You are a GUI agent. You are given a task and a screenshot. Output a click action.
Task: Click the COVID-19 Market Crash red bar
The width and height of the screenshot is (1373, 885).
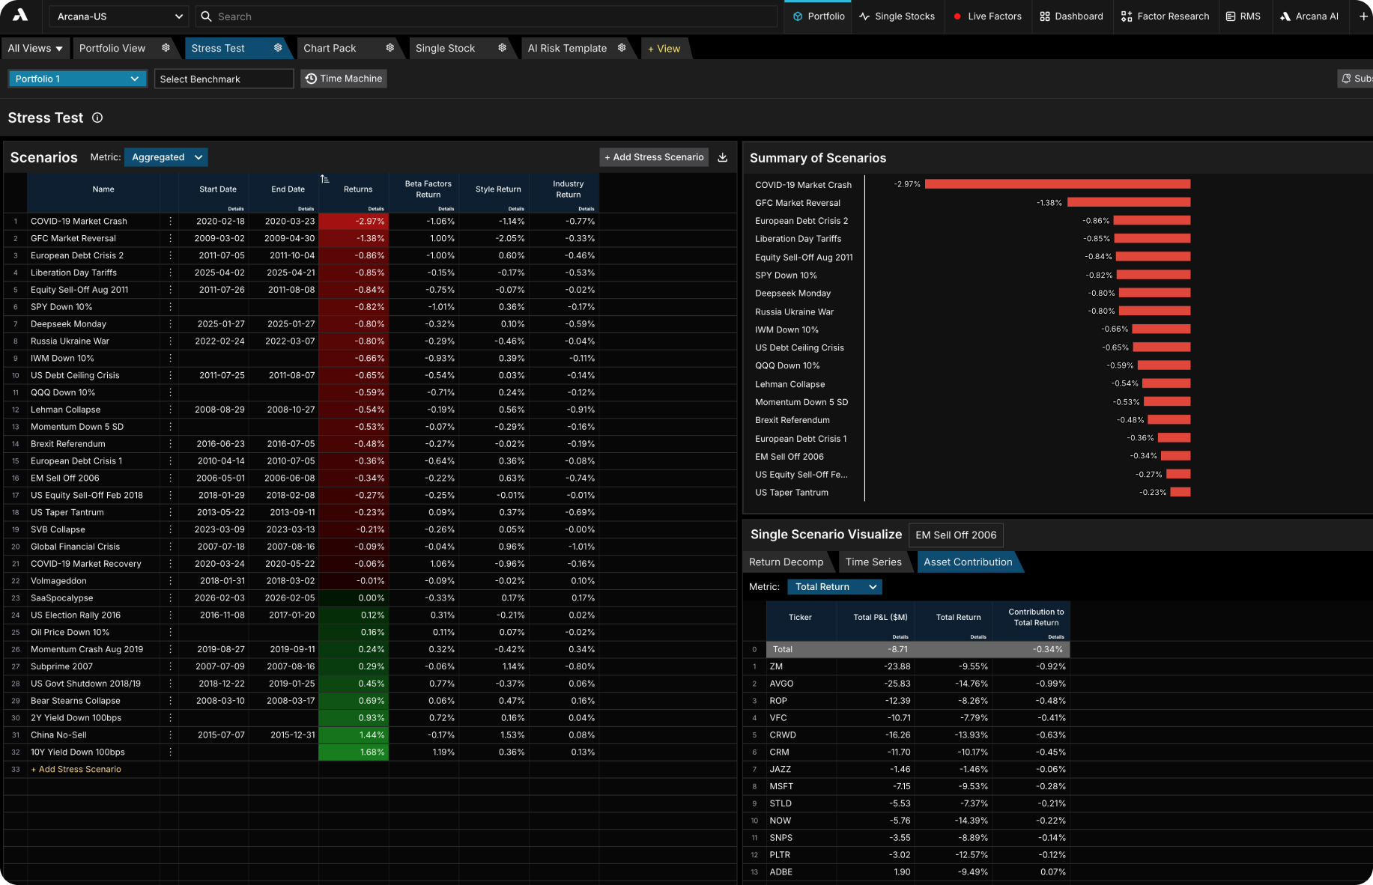click(x=1058, y=184)
